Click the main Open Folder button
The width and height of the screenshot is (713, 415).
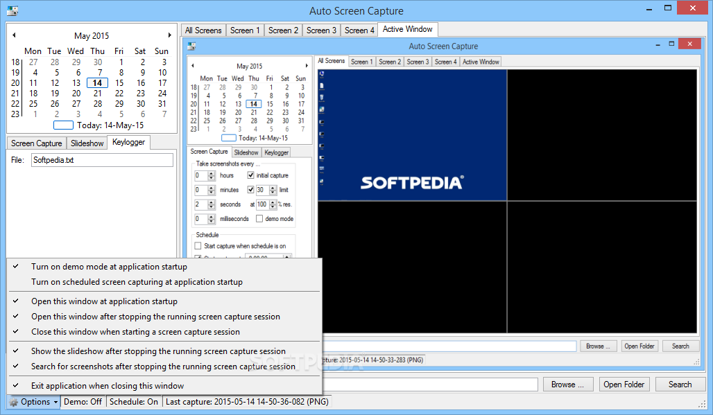[624, 385]
